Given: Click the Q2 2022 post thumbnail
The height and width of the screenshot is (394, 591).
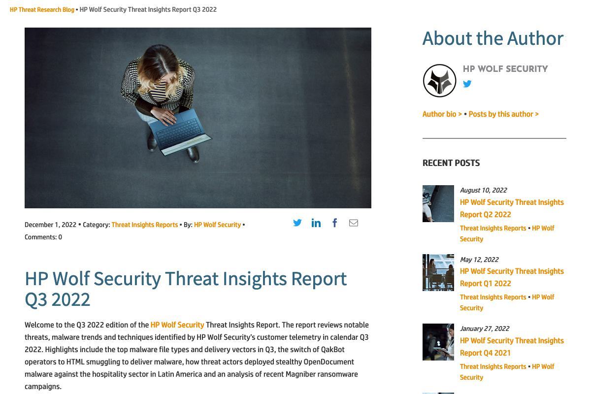Looking at the screenshot, I should point(438,203).
